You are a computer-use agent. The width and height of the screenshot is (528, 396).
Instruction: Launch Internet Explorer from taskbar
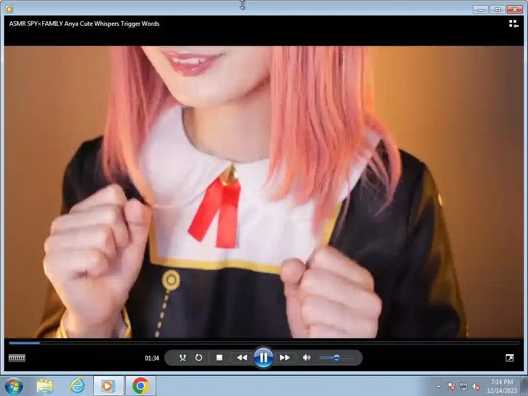click(77, 386)
